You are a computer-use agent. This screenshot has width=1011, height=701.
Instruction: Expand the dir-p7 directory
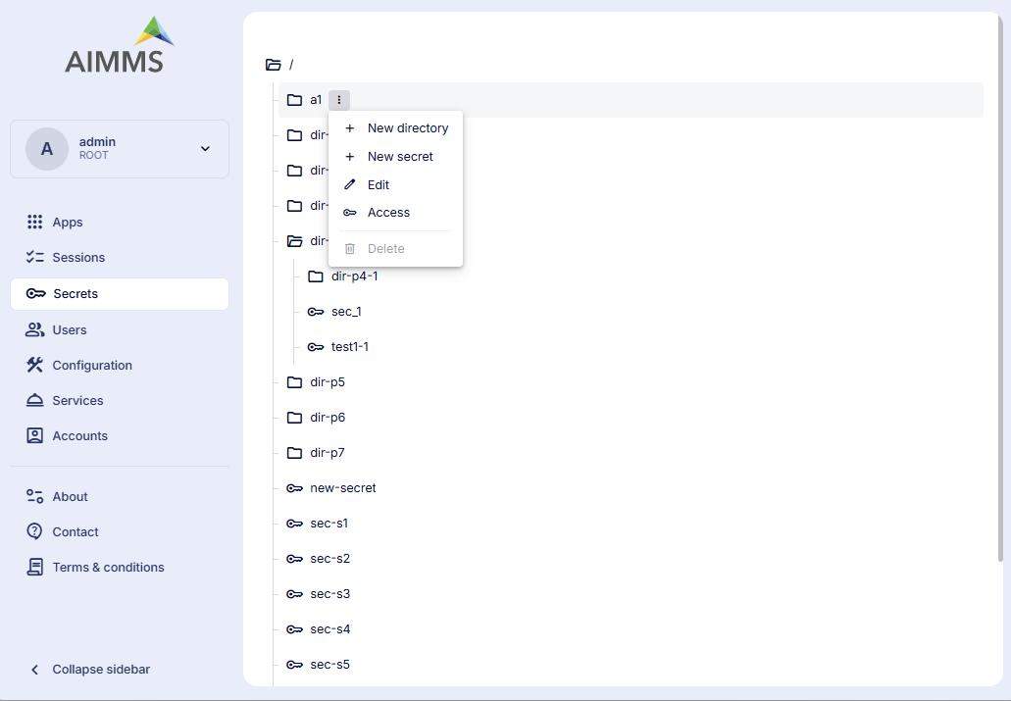(327, 453)
